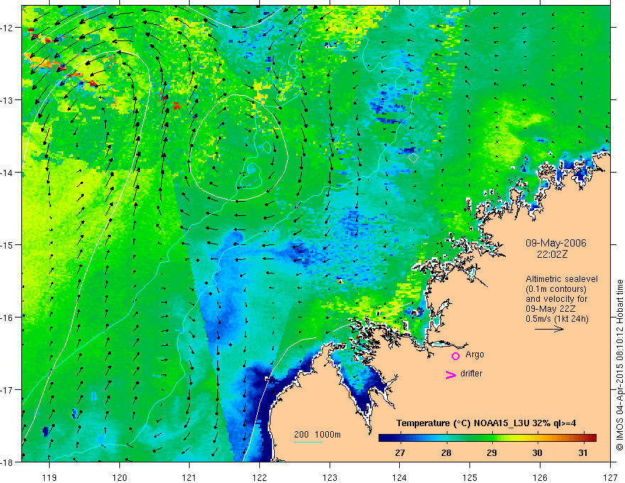Click the color bar value 30
This screenshot has height=483, width=625.
click(x=538, y=452)
